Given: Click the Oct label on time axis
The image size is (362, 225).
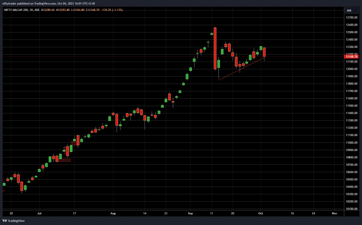Looking at the screenshot, I should [261, 213].
